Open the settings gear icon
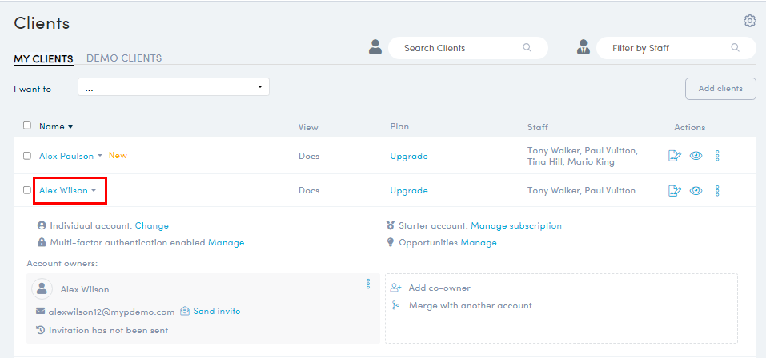The width and height of the screenshot is (766, 358). pyautogui.click(x=749, y=21)
